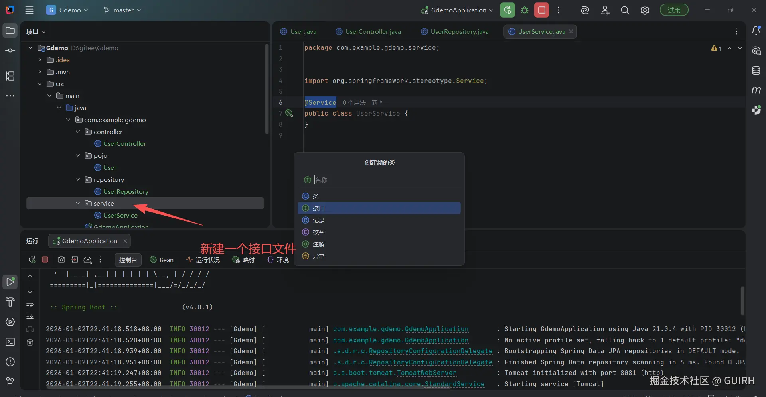Image resolution: width=766 pixels, height=397 pixels.
Task: Open the Git tool window
Action: 10,382
